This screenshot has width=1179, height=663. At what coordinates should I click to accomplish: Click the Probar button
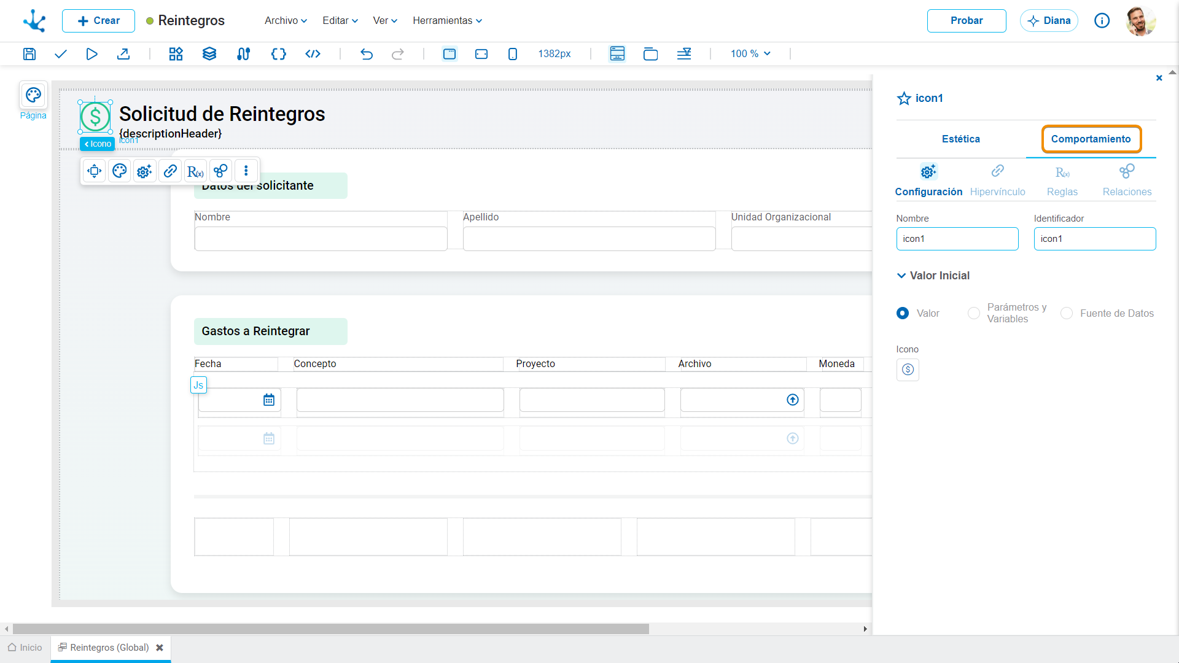(967, 21)
